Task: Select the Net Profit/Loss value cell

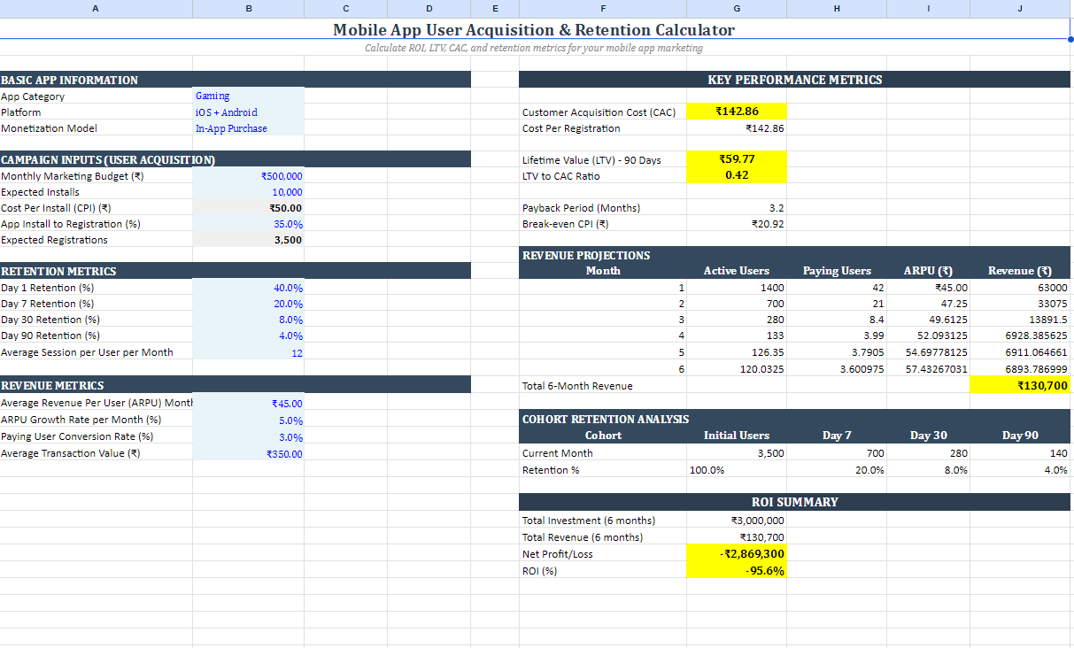Action: click(x=737, y=553)
